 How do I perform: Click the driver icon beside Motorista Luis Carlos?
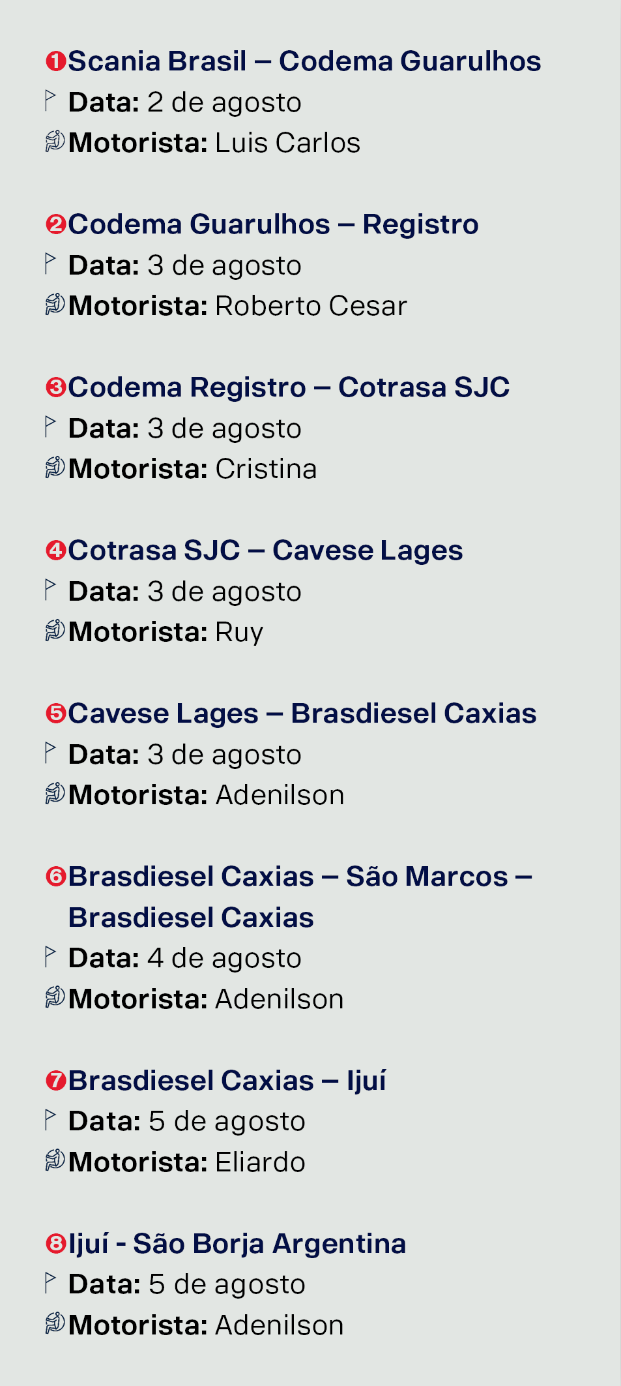coord(55,142)
